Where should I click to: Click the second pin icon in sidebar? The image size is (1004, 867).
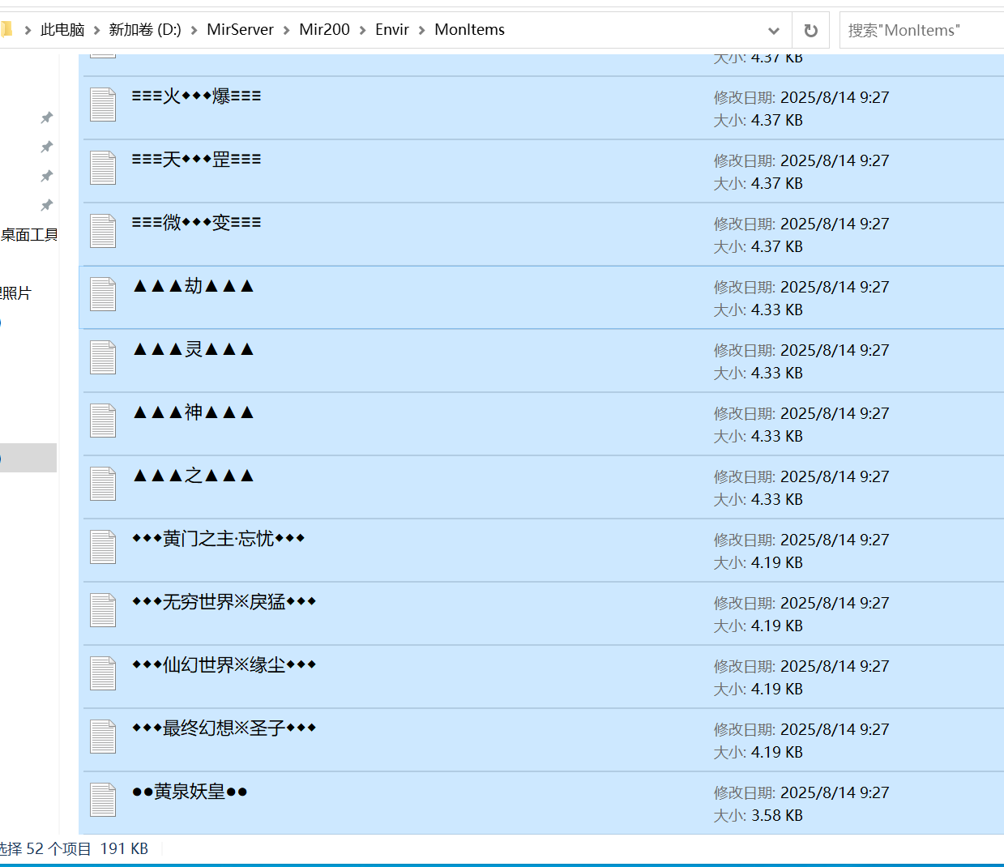[47, 147]
